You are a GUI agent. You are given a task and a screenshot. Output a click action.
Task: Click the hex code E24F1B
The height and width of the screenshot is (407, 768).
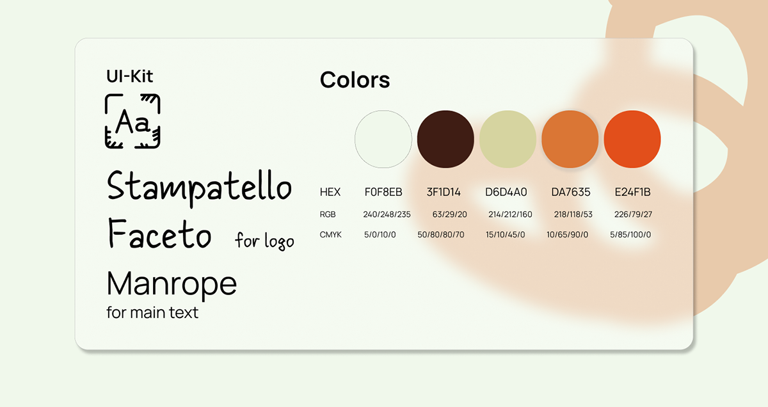pyautogui.click(x=632, y=192)
